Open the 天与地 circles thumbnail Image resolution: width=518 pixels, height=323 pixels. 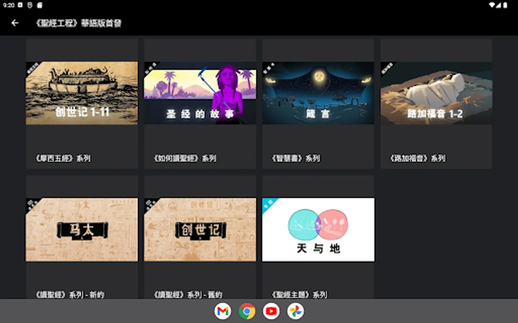point(318,230)
